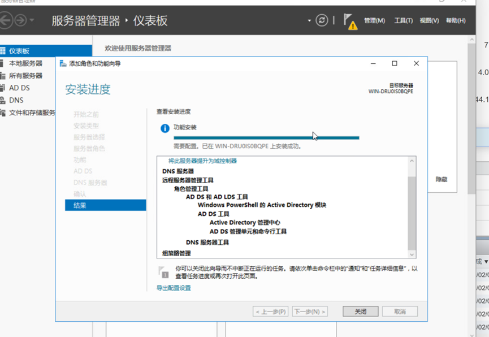Open the 帮助(H) menu
489x337 pixels.
tap(456, 20)
